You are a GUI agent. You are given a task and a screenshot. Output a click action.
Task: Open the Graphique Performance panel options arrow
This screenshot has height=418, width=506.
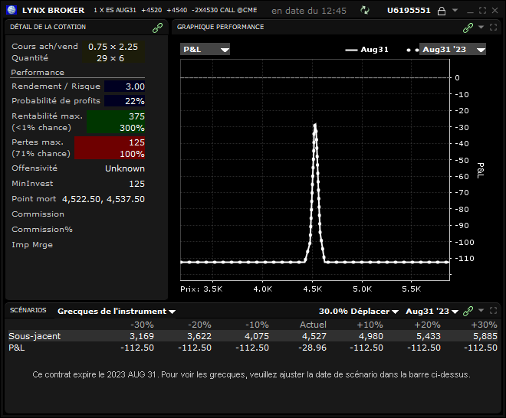481,27
